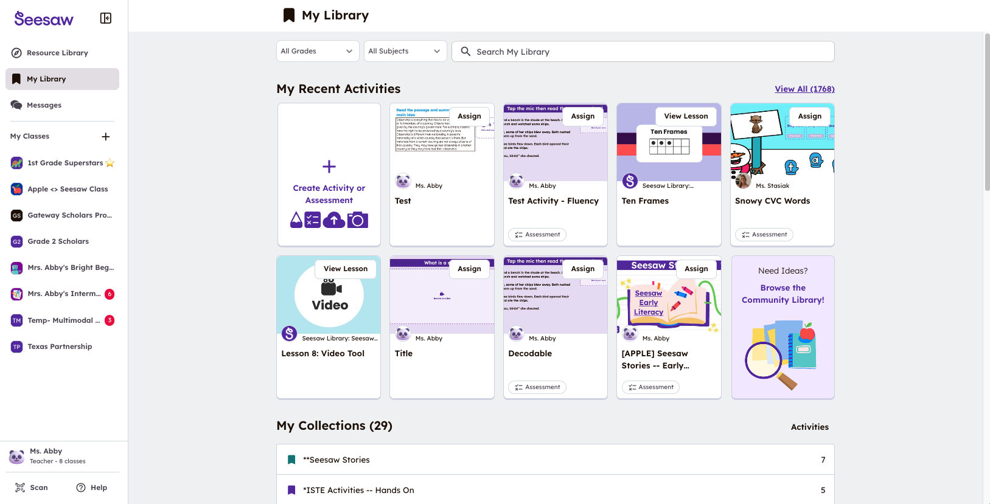
Task: Click Assessment tag on APPLE Seesaw Stories
Action: [x=650, y=387]
